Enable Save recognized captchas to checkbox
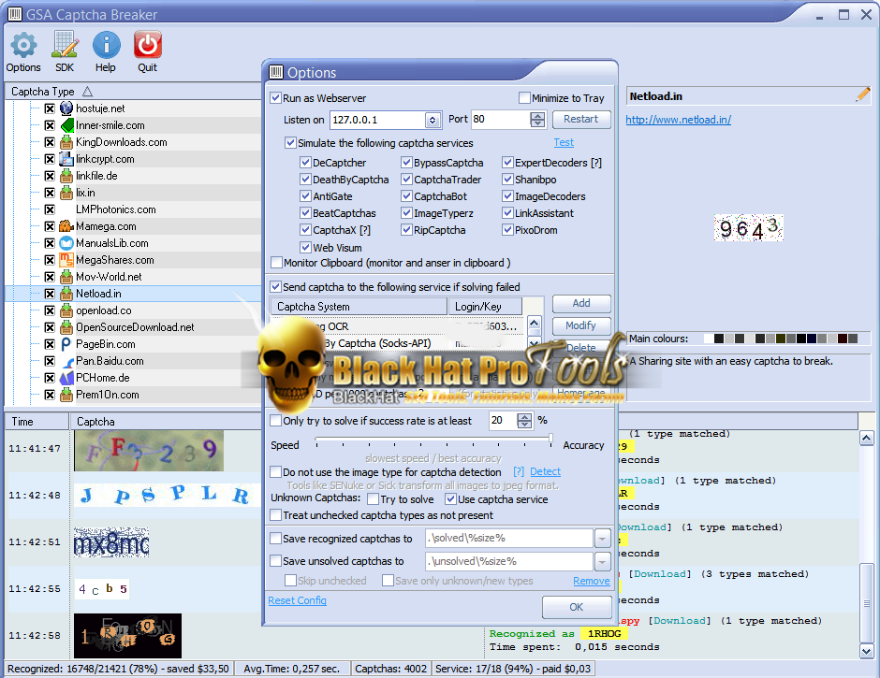 pyautogui.click(x=275, y=539)
